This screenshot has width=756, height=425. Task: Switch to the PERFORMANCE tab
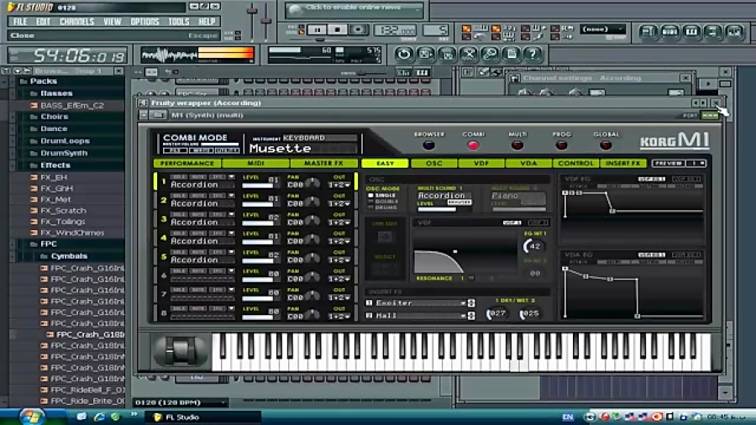click(x=187, y=163)
